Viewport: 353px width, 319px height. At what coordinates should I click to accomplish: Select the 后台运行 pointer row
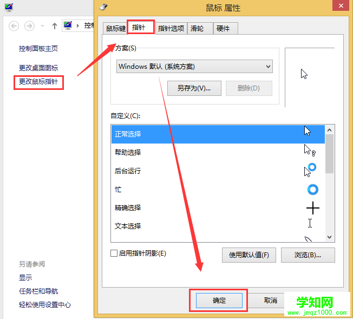(218, 171)
